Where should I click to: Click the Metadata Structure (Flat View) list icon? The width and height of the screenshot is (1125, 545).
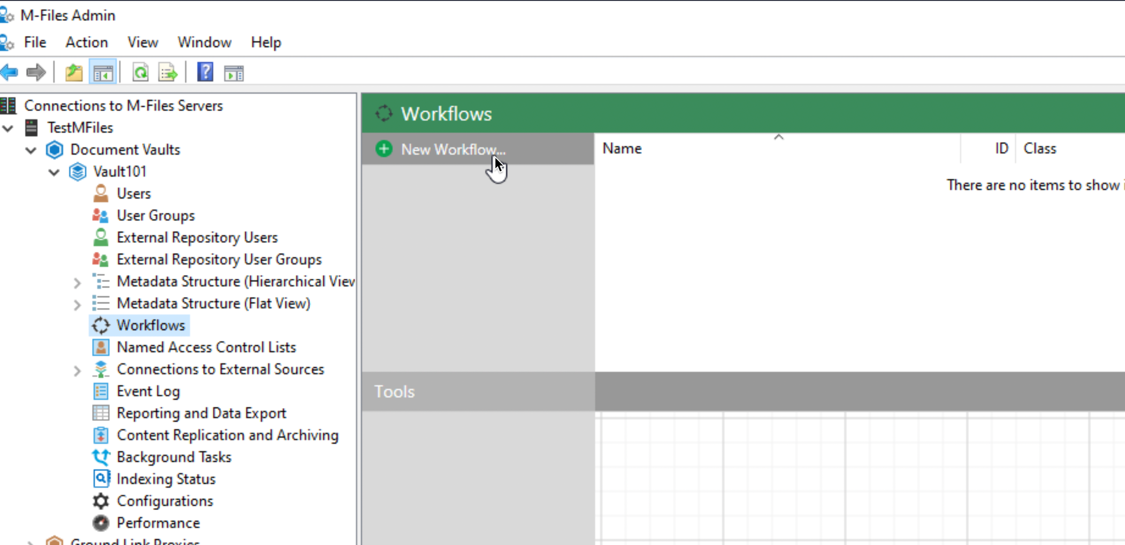click(x=101, y=303)
